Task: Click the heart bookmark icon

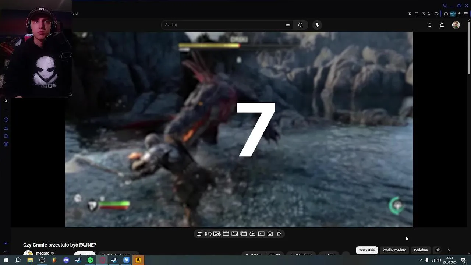Action: click(436, 14)
